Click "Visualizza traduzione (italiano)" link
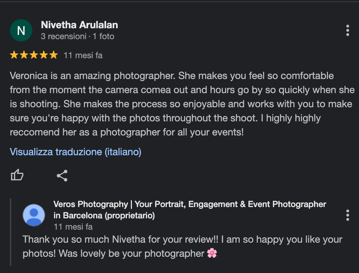Screen dimensions: 359x273 pyautogui.click(x=75, y=152)
